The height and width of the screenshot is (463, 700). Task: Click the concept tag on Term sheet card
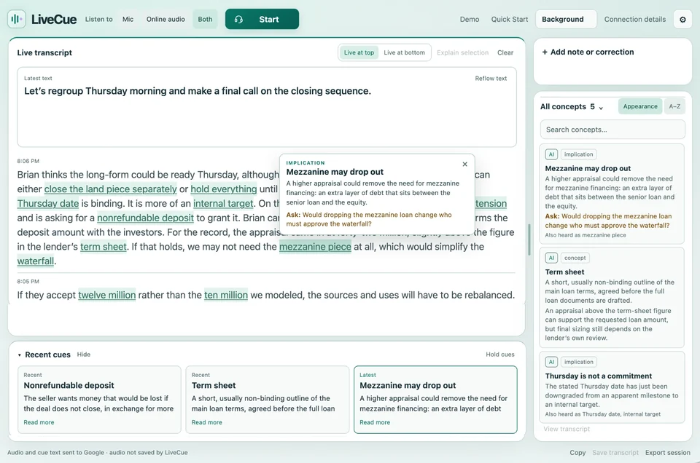click(x=575, y=258)
